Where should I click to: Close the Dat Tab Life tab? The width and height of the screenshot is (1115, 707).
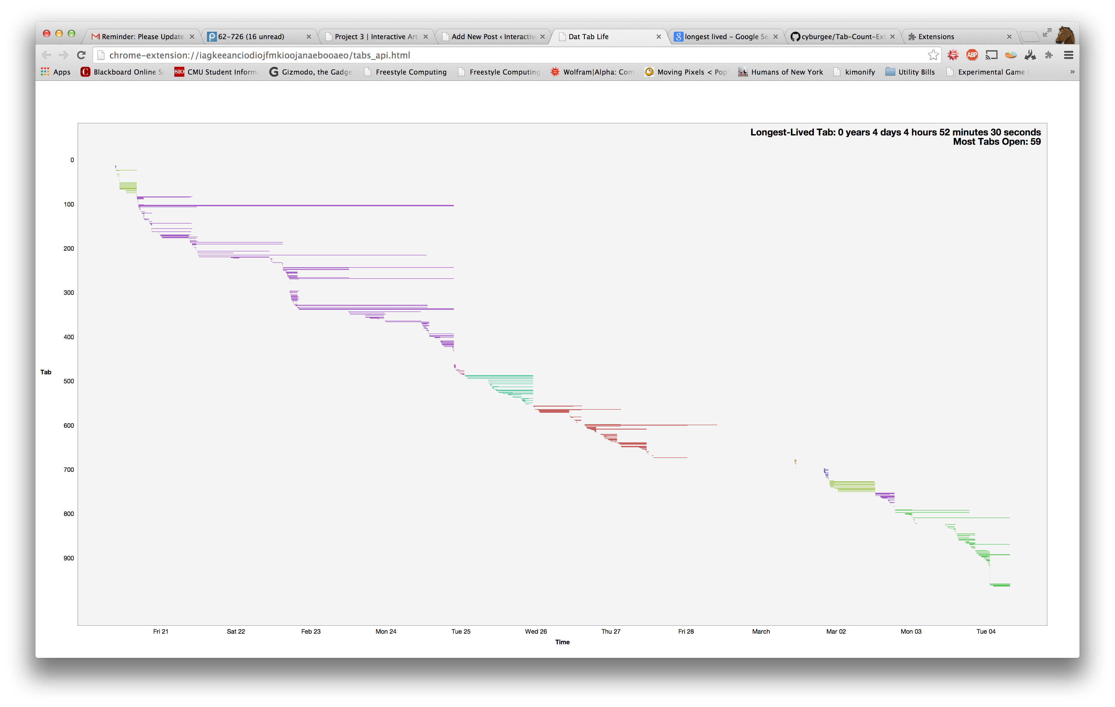click(658, 37)
